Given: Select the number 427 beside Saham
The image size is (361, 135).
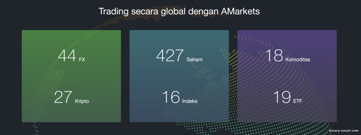Looking at the screenshot, I should point(170,56).
